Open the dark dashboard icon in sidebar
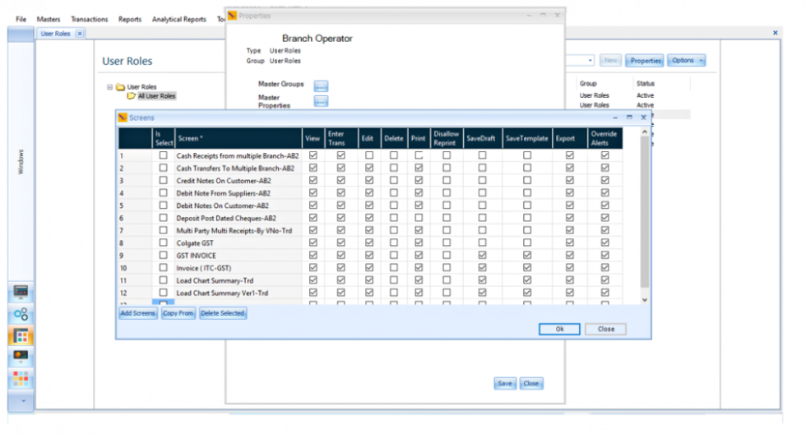 coord(21,357)
